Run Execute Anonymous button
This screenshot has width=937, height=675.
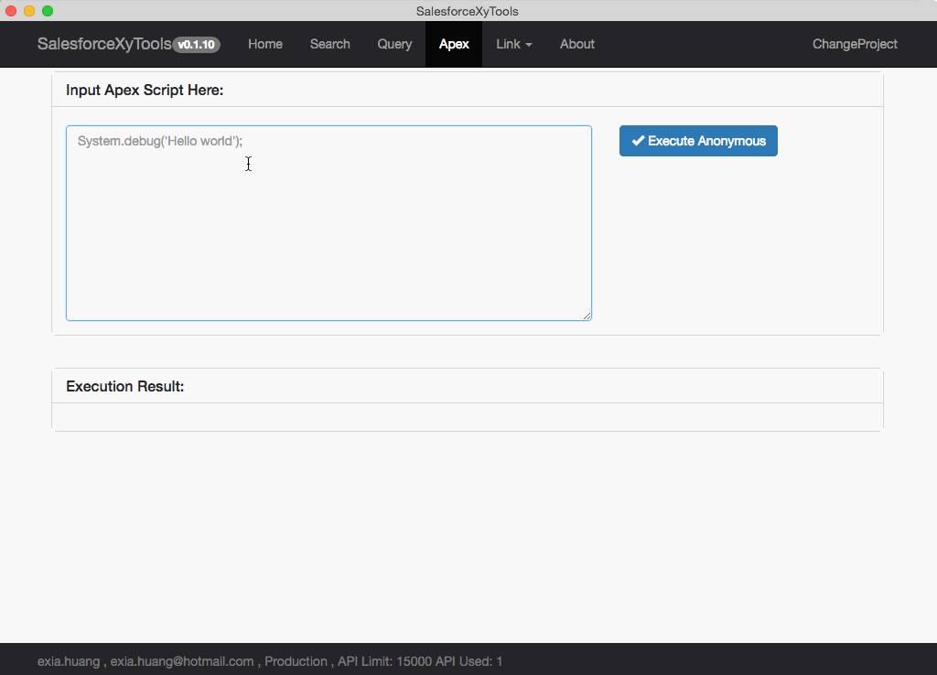tap(698, 141)
